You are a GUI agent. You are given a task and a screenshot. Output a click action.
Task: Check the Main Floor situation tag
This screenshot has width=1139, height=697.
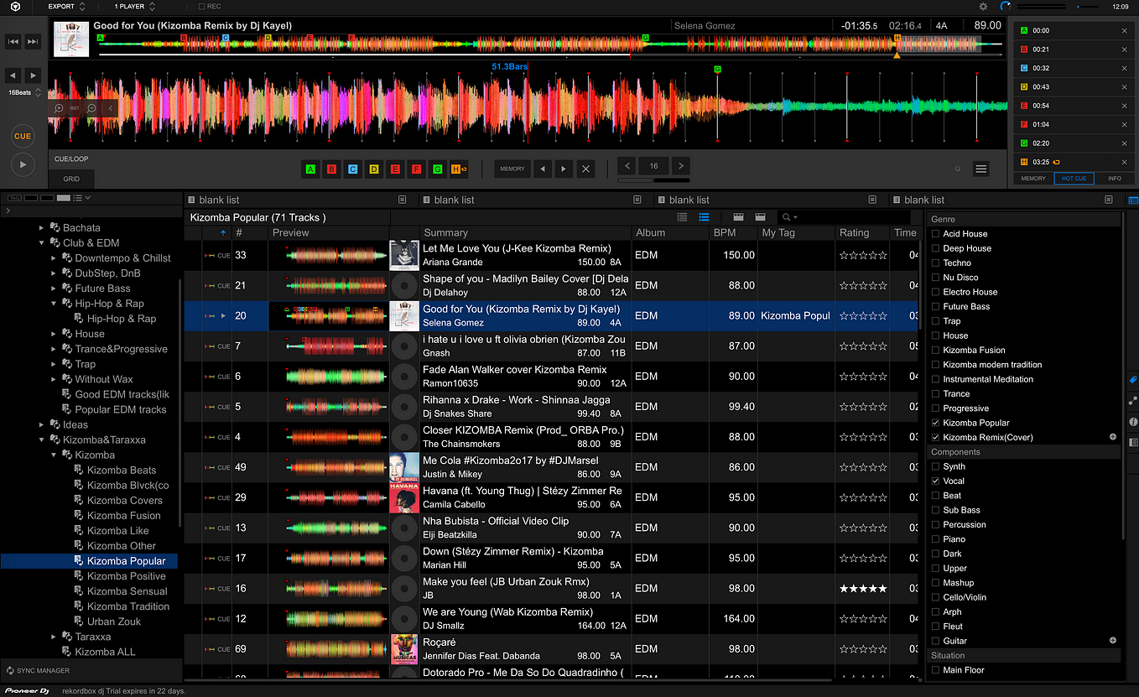click(x=935, y=670)
